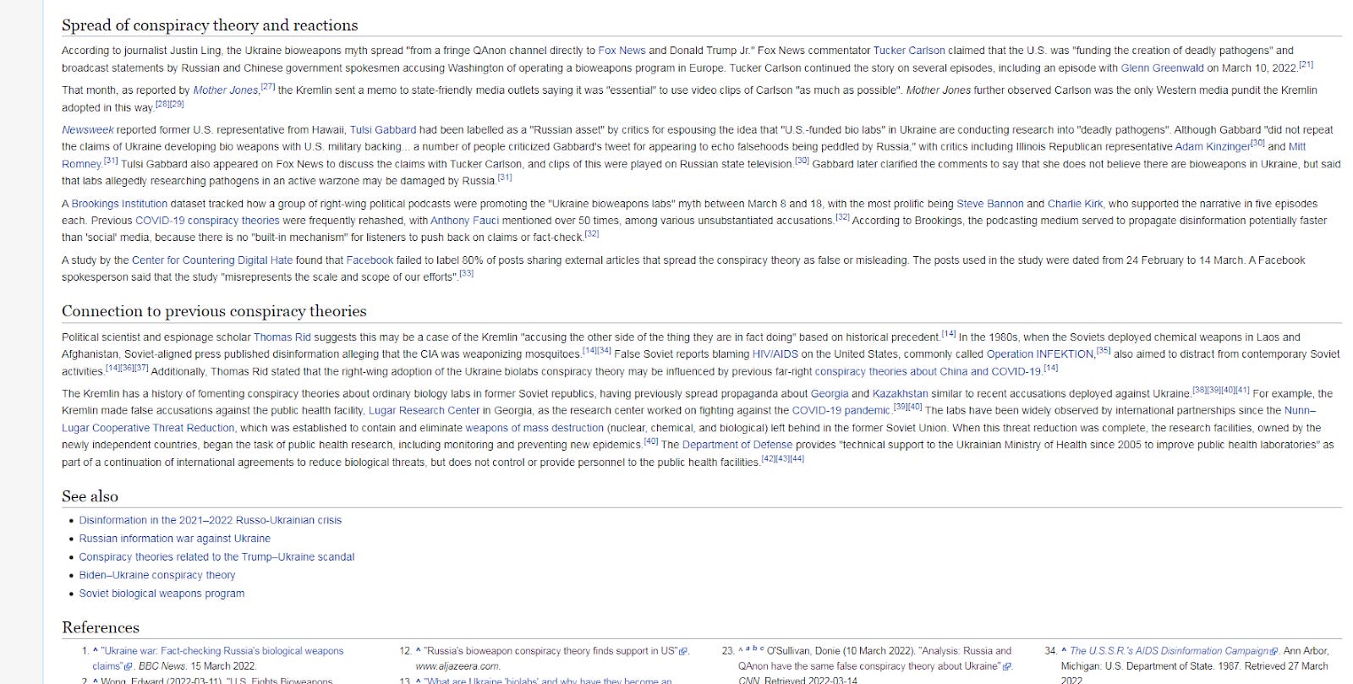Jump to citation 35 after Operation INFEKTION
The height and width of the screenshot is (684, 1353).
1103,351
